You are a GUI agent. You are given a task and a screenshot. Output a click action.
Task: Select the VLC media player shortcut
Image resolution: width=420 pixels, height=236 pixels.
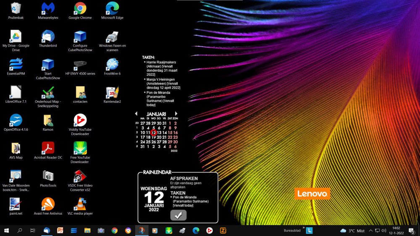[x=80, y=205]
